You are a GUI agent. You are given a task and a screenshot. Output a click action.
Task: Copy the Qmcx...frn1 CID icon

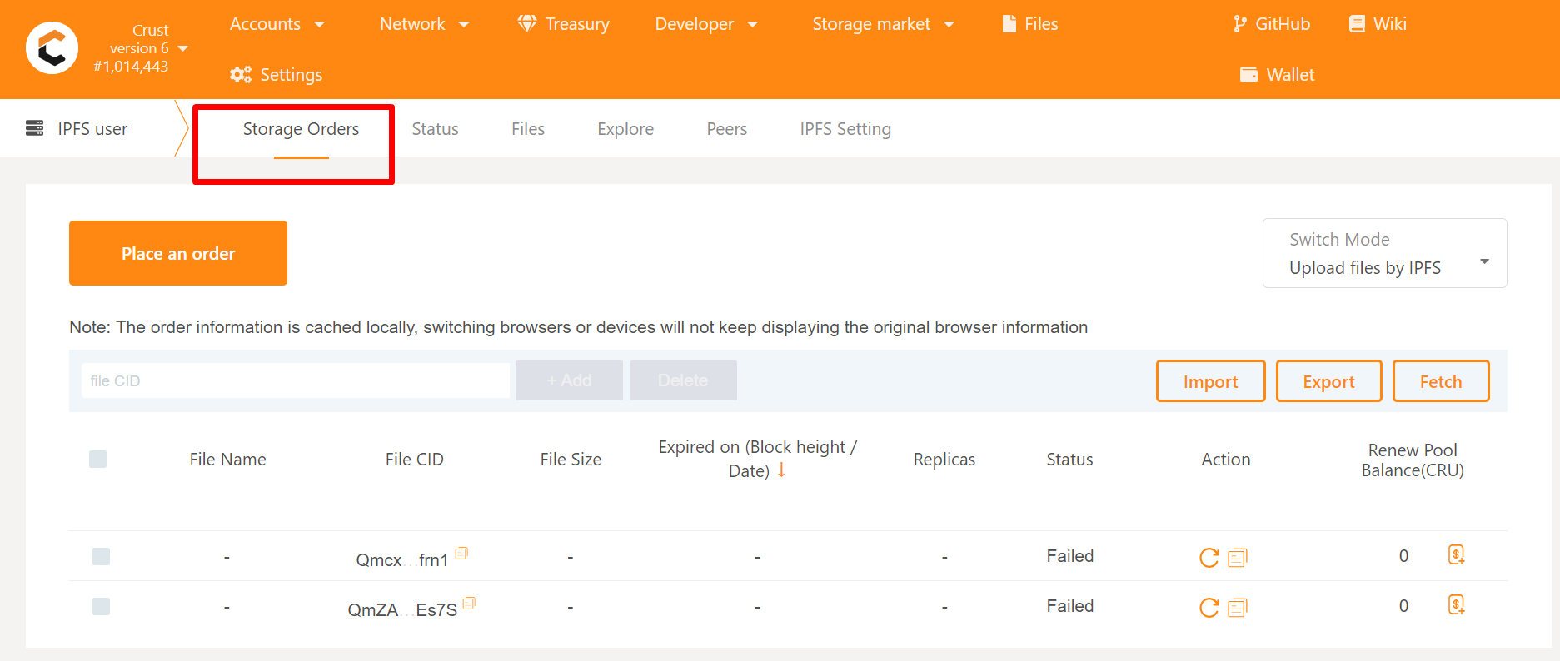click(461, 553)
